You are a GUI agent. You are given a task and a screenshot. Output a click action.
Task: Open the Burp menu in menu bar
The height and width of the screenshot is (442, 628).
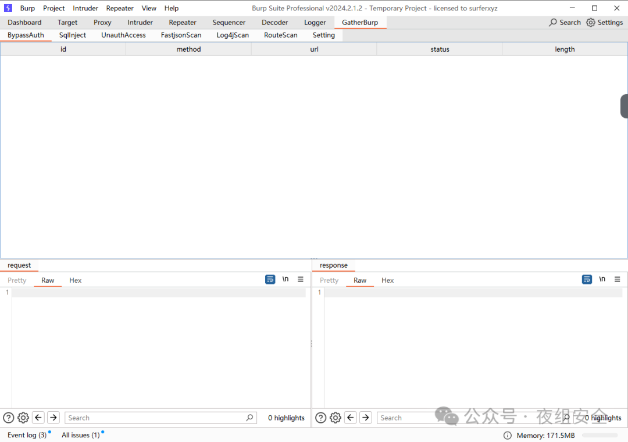(x=27, y=8)
